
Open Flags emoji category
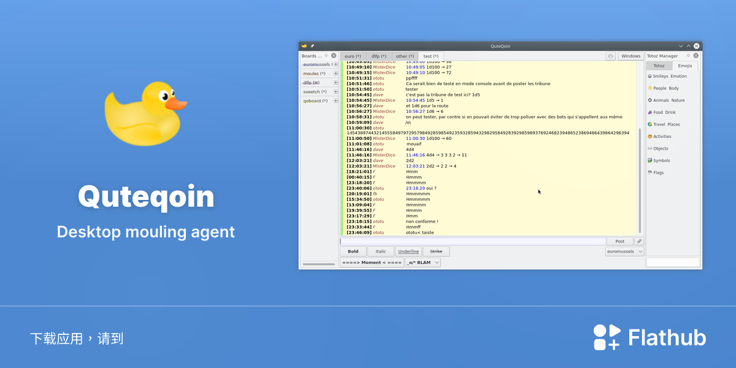click(656, 173)
